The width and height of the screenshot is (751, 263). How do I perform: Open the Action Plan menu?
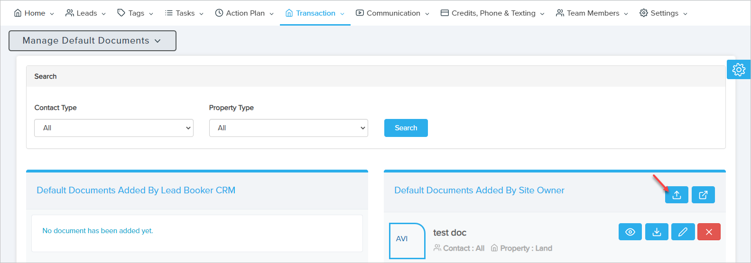tap(244, 13)
